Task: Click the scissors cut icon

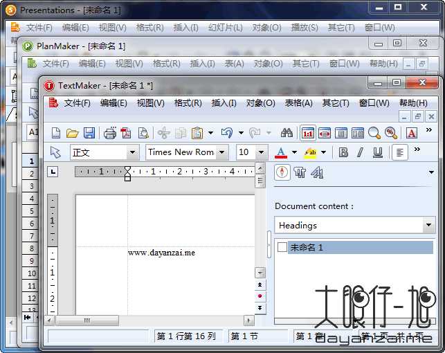Action: pos(164,133)
